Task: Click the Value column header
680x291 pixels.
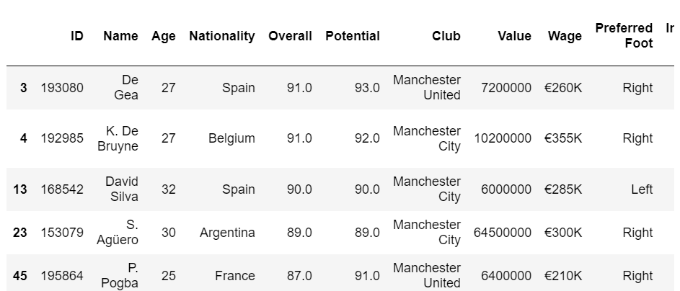Action: pyautogui.click(x=514, y=36)
